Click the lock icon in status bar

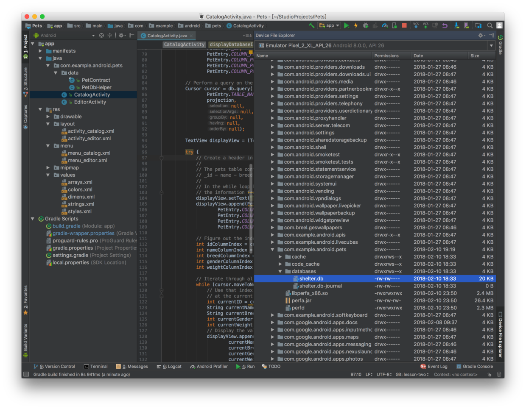click(x=490, y=374)
